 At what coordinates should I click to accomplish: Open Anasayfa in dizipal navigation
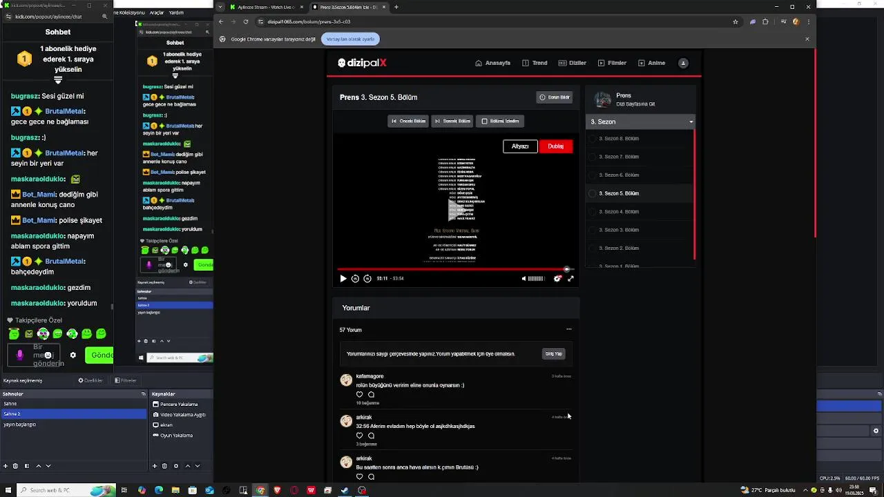pos(493,63)
